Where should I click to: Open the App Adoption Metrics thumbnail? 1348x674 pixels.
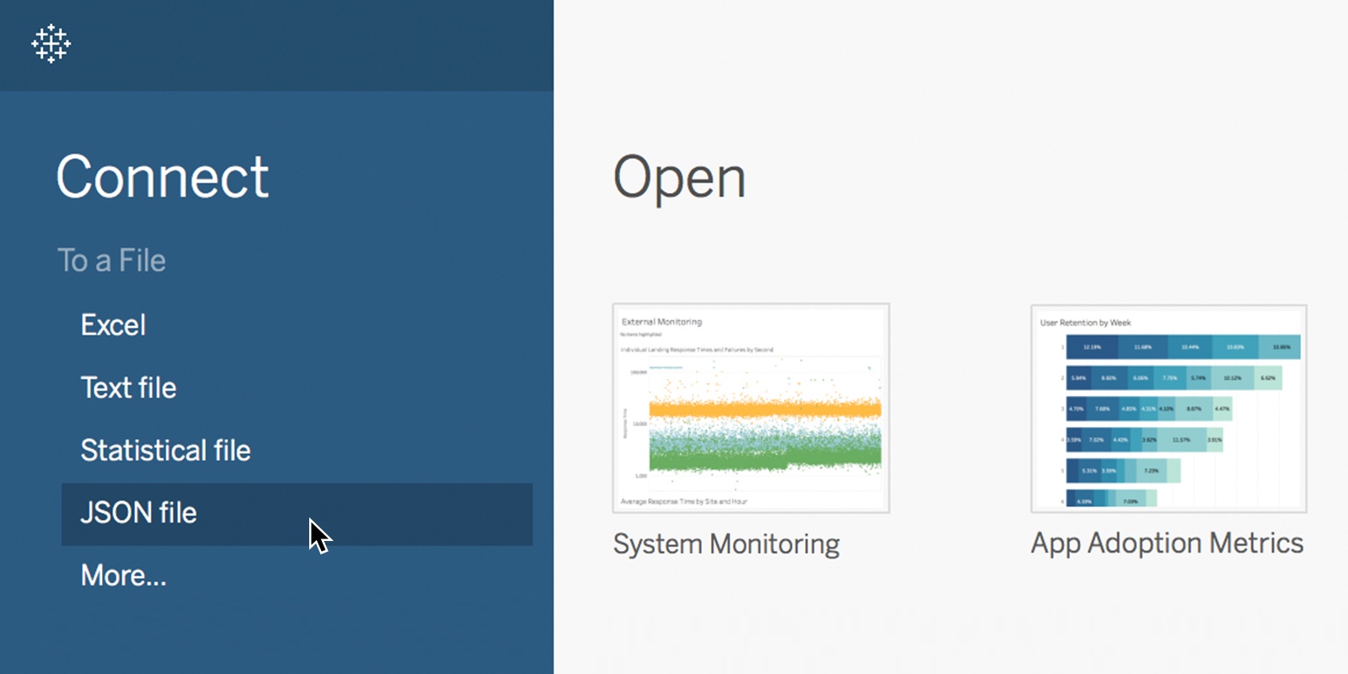click(x=1169, y=408)
